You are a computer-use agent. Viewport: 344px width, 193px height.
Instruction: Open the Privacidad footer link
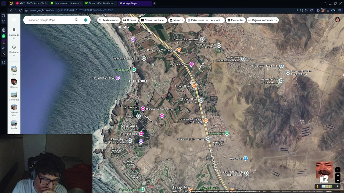[286, 191]
